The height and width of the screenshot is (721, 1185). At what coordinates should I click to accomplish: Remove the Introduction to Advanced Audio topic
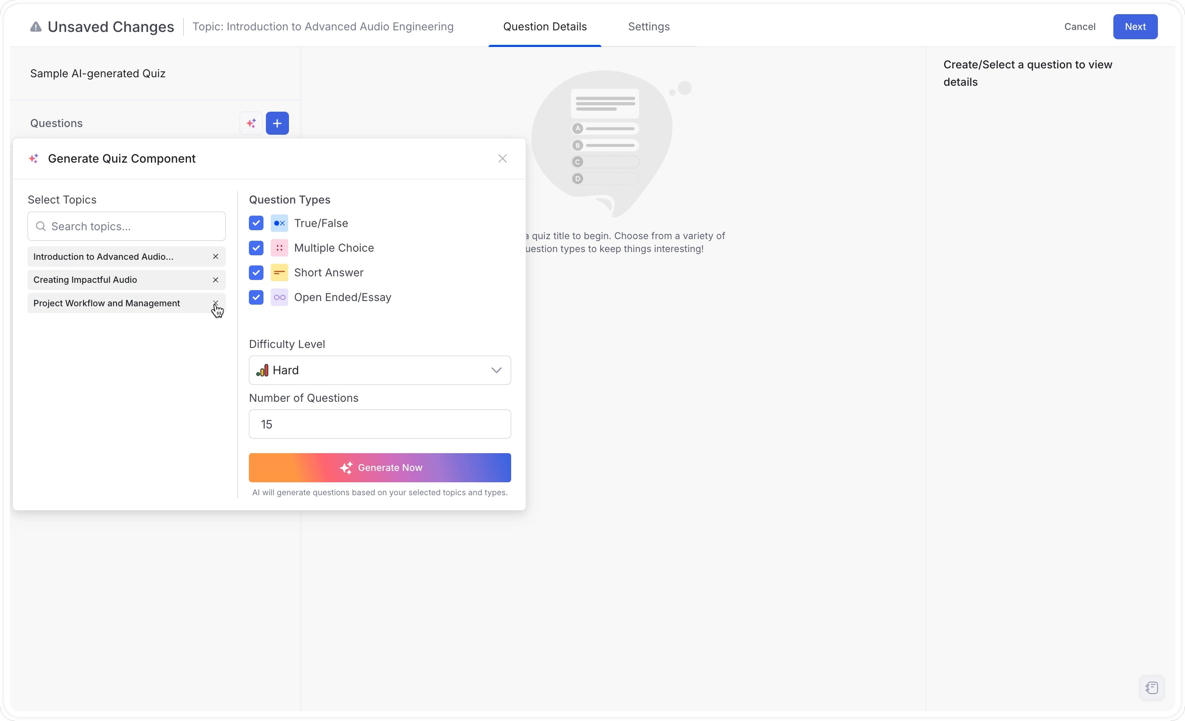[x=215, y=257]
